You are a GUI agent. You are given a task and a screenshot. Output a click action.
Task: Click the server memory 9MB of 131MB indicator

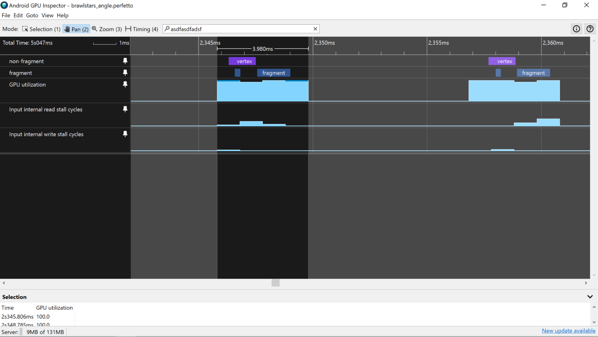[45, 332]
